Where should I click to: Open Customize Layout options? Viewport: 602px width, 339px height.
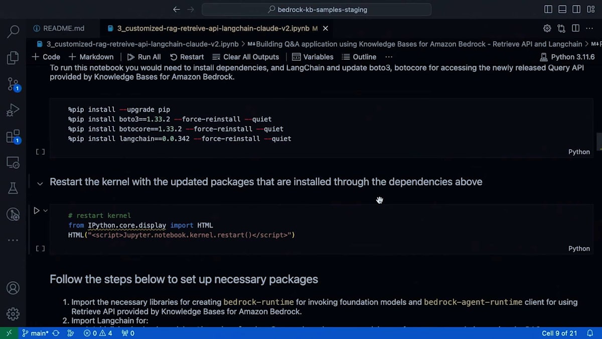coord(590,10)
